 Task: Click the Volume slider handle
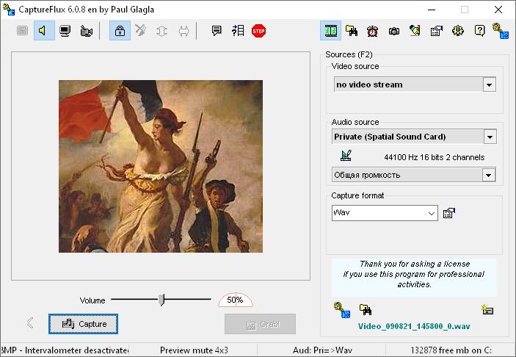161,300
